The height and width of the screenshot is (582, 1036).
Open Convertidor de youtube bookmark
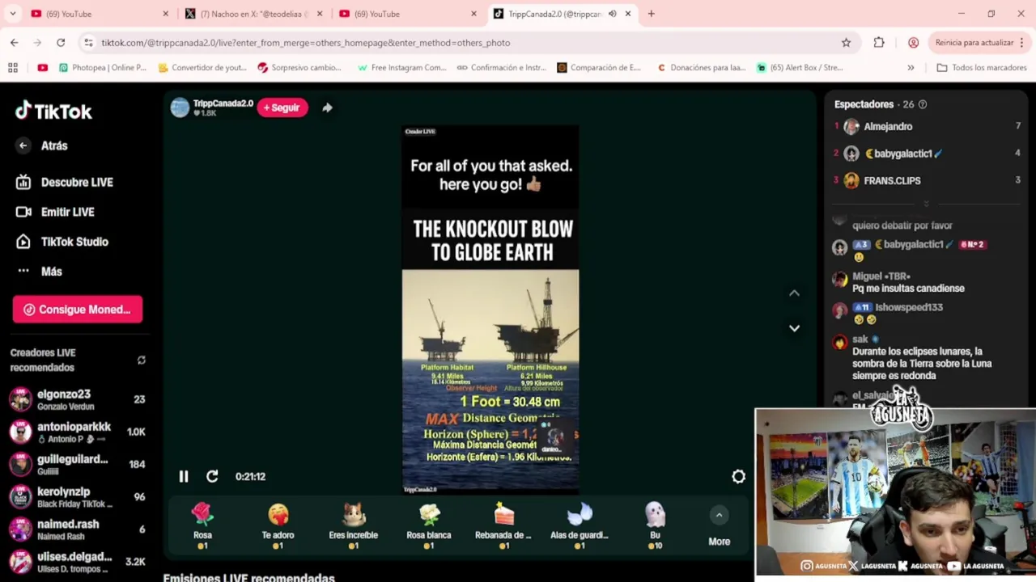[202, 67]
